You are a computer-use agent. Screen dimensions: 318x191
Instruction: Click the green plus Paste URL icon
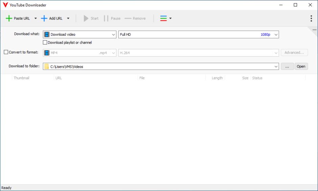tap(9, 19)
